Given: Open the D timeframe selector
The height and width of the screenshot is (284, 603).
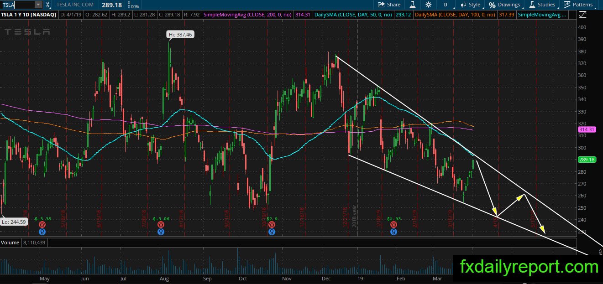Looking at the screenshot, I should tap(445, 5).
